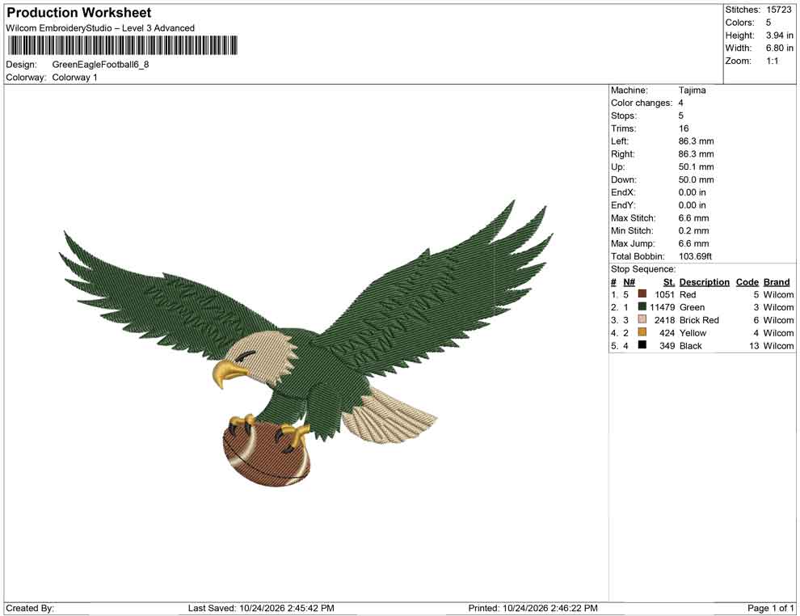Click the "Page 1 of 1" footer text
This screenshot has height=616, width=800.
pyautogui.click(x=770, y=608)
